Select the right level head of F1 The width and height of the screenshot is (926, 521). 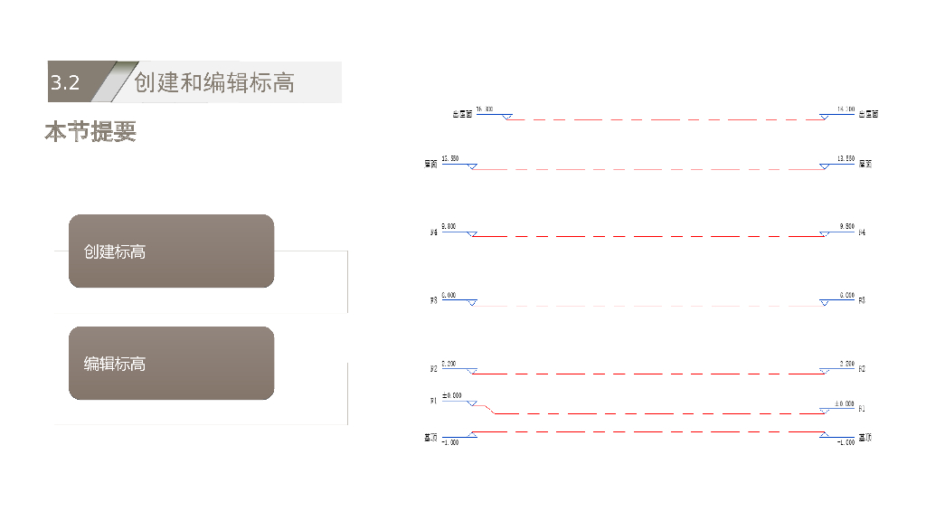(x=824, y=411)
